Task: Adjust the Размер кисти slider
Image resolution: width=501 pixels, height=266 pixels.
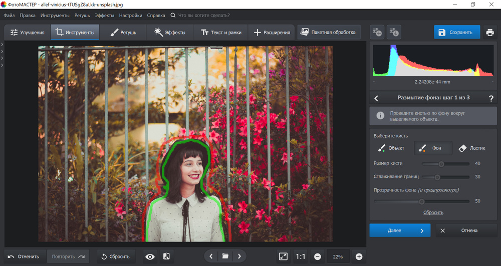Action: 441,164
